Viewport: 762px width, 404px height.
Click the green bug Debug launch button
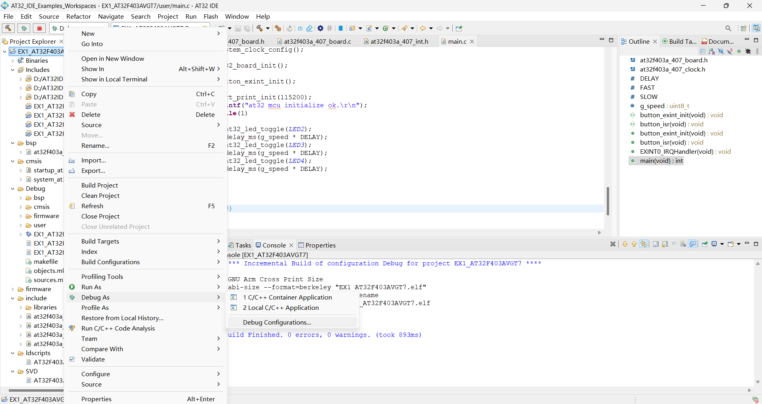coord(24,28)
